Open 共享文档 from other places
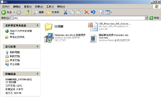Image resolution: width=161 pixels, height=97 pixels. (15, 60)
